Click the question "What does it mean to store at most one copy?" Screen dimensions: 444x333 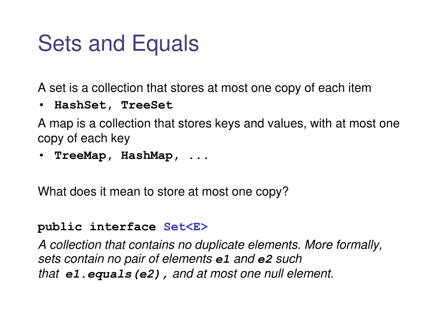[163, 192]
